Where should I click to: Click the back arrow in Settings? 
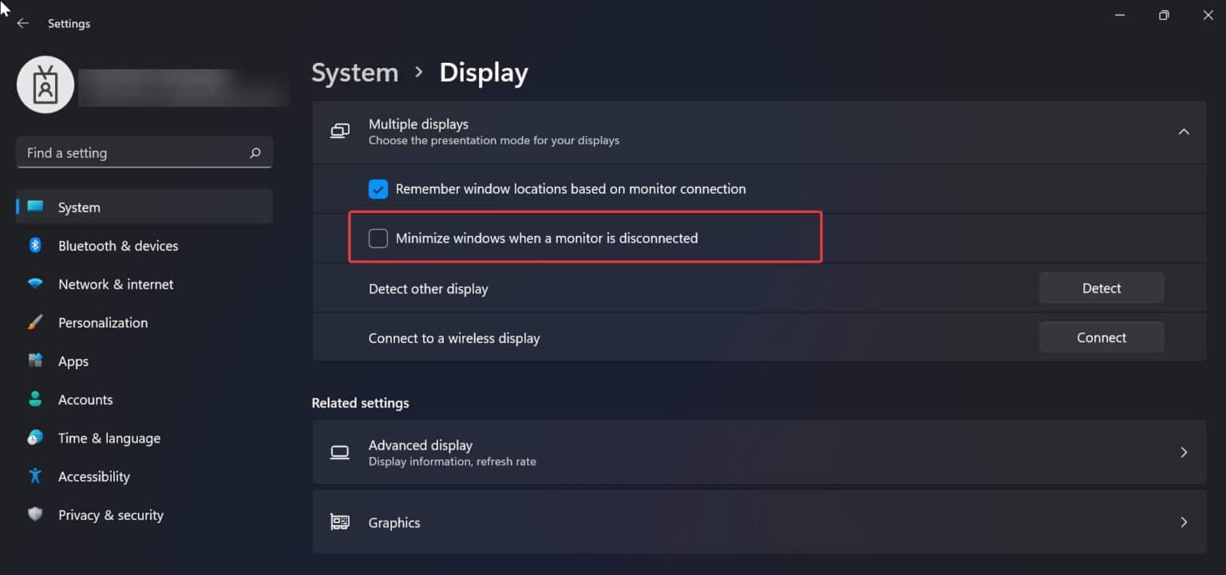tap(22, 23)
